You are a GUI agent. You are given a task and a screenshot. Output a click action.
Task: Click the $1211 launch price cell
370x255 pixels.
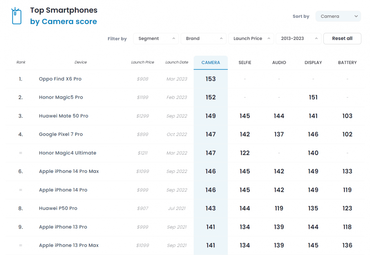pyautogui.click(x=142, y=153)
